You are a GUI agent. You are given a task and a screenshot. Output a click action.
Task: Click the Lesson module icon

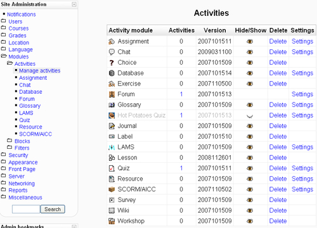pos(112,158)
